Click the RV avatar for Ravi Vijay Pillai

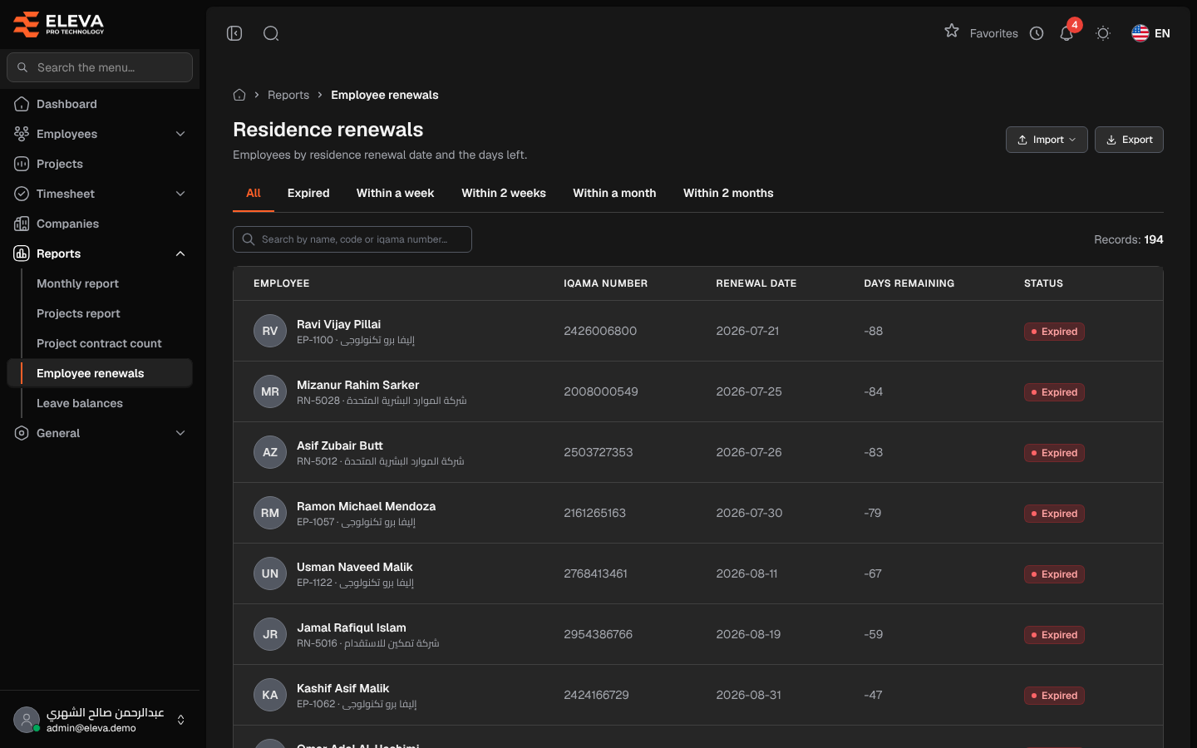point(270,331)
